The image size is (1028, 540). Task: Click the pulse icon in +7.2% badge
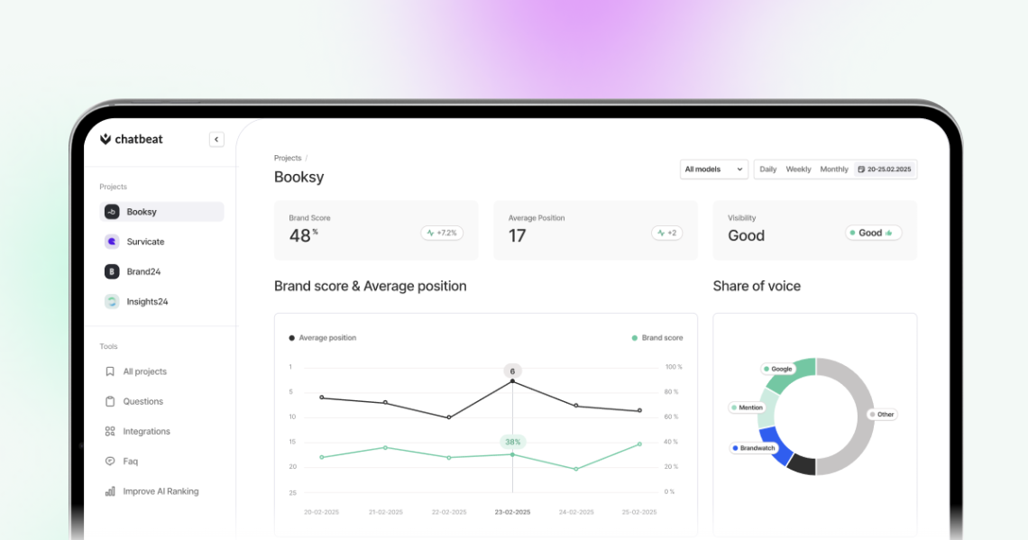[430, 233]
